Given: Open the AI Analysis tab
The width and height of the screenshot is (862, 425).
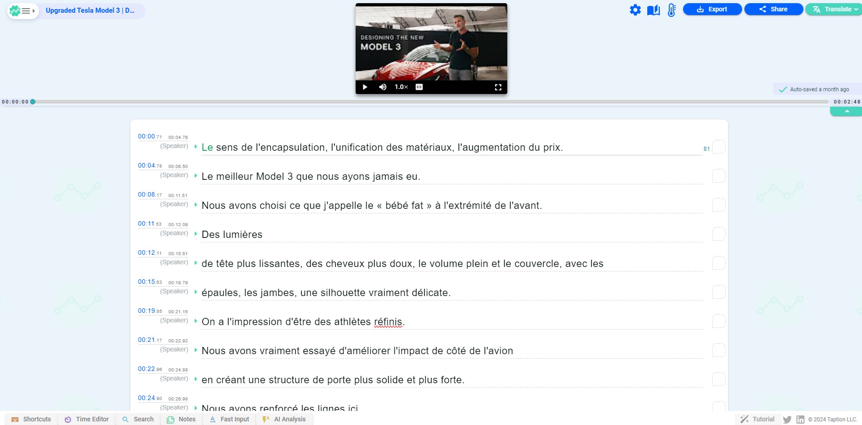Looking at the screenshot, I should pos(284,419).
